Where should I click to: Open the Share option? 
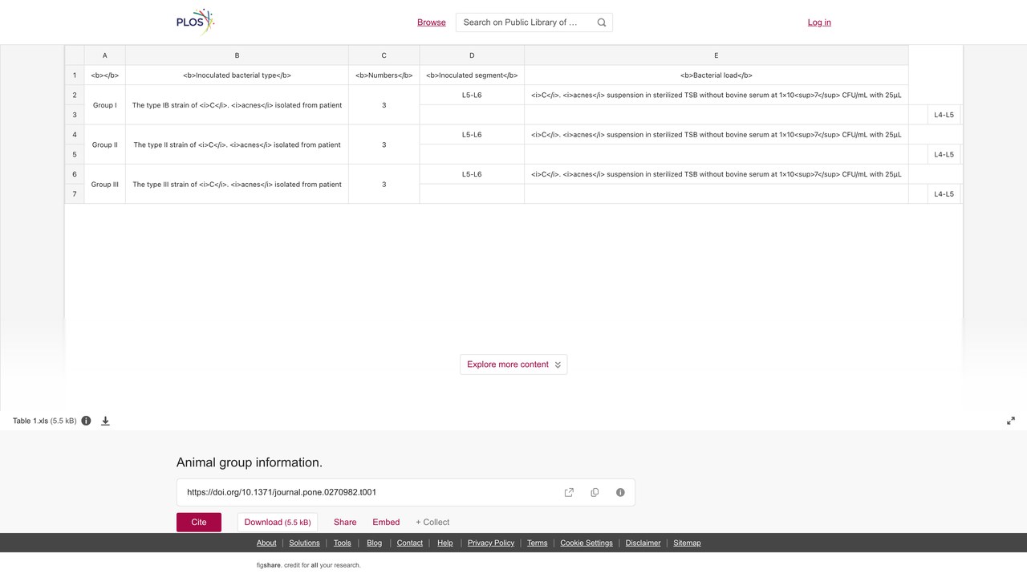coord(345,522)
